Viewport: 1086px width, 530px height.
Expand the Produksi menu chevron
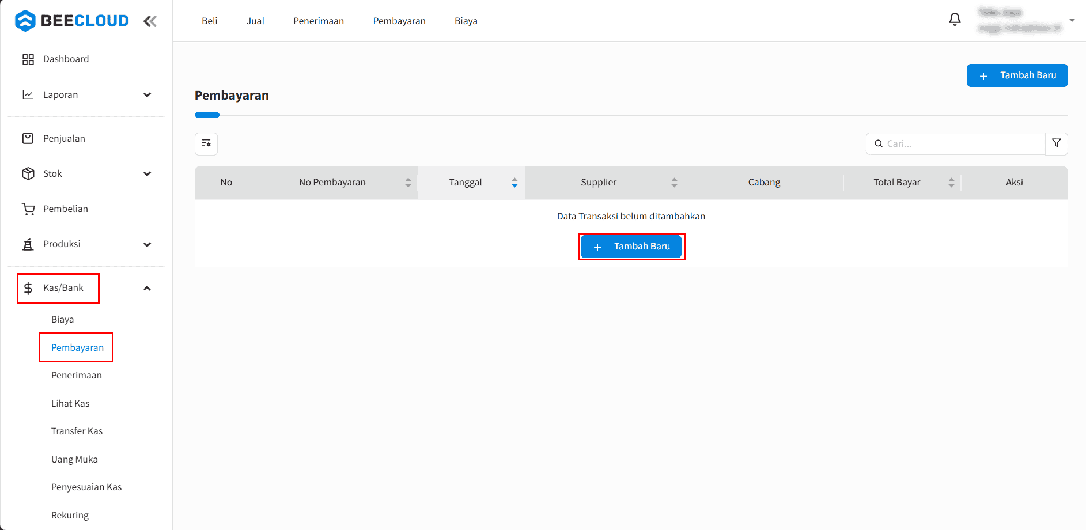(x=147, y=244)
